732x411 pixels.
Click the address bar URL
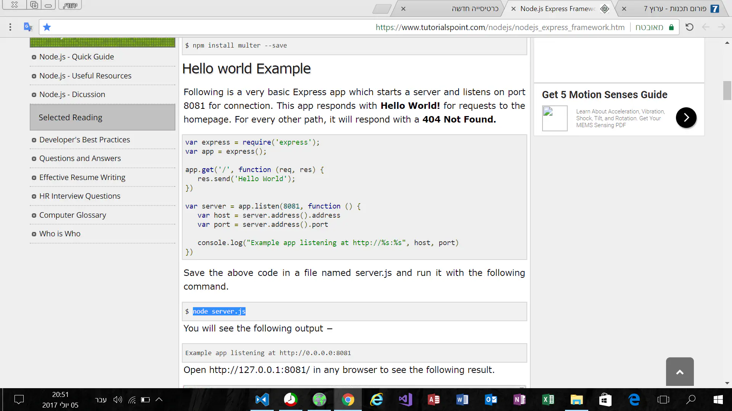(x=499, y=27)
